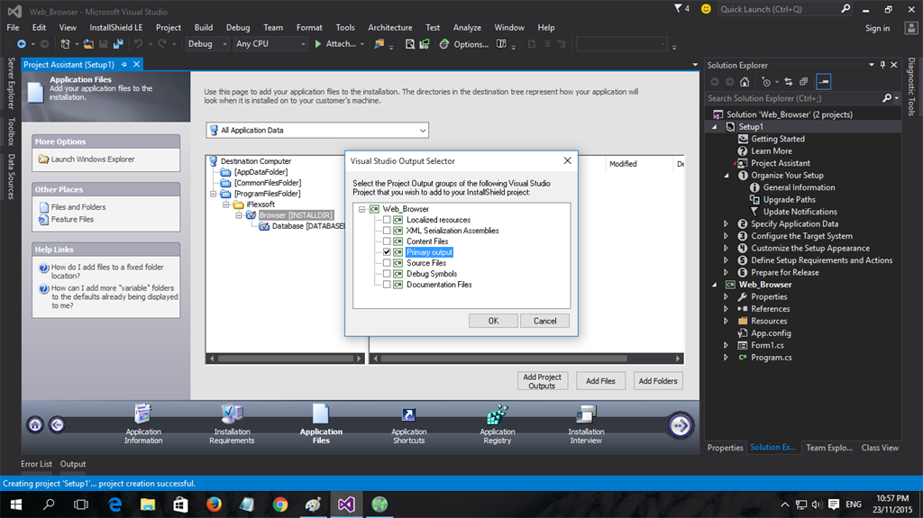Expand Specify Application Data in Solution Explorer

click(726, 223)
